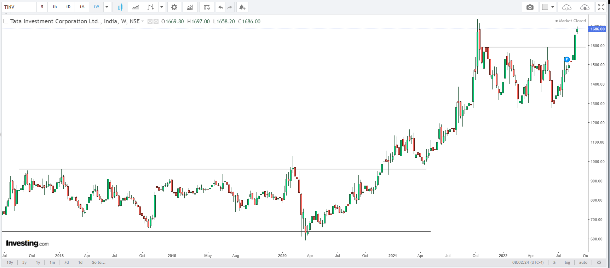The width and height of the screenshot is (610, 268).
Task: Take a chart snapshot with camera icon
Action: [x=530, y=7]
